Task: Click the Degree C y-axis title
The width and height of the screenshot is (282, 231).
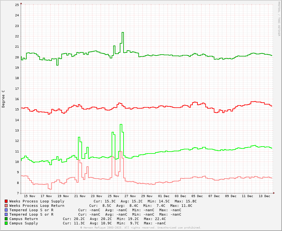Action: tap(3, 99)
